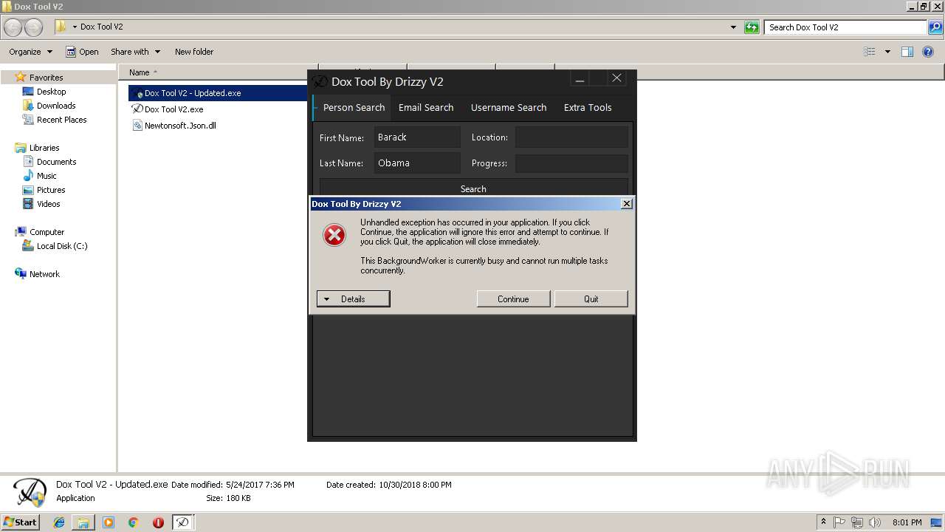Open Recent Places in Favorites
945x532 pixels.
61,120
